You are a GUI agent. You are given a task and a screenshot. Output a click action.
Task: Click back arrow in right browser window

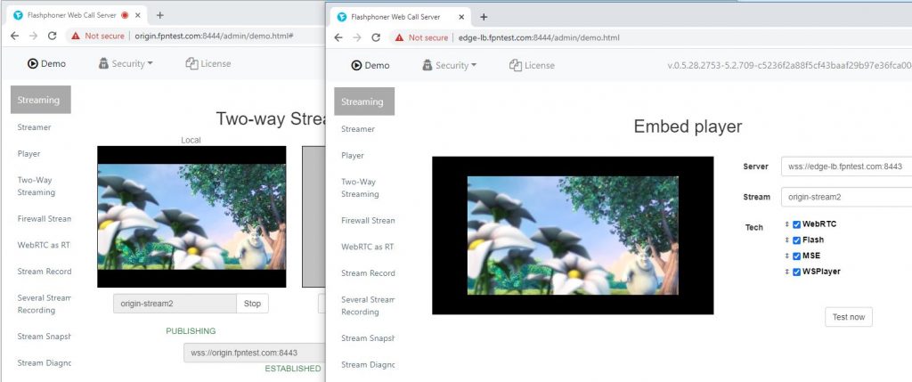[x=338, y=37]
